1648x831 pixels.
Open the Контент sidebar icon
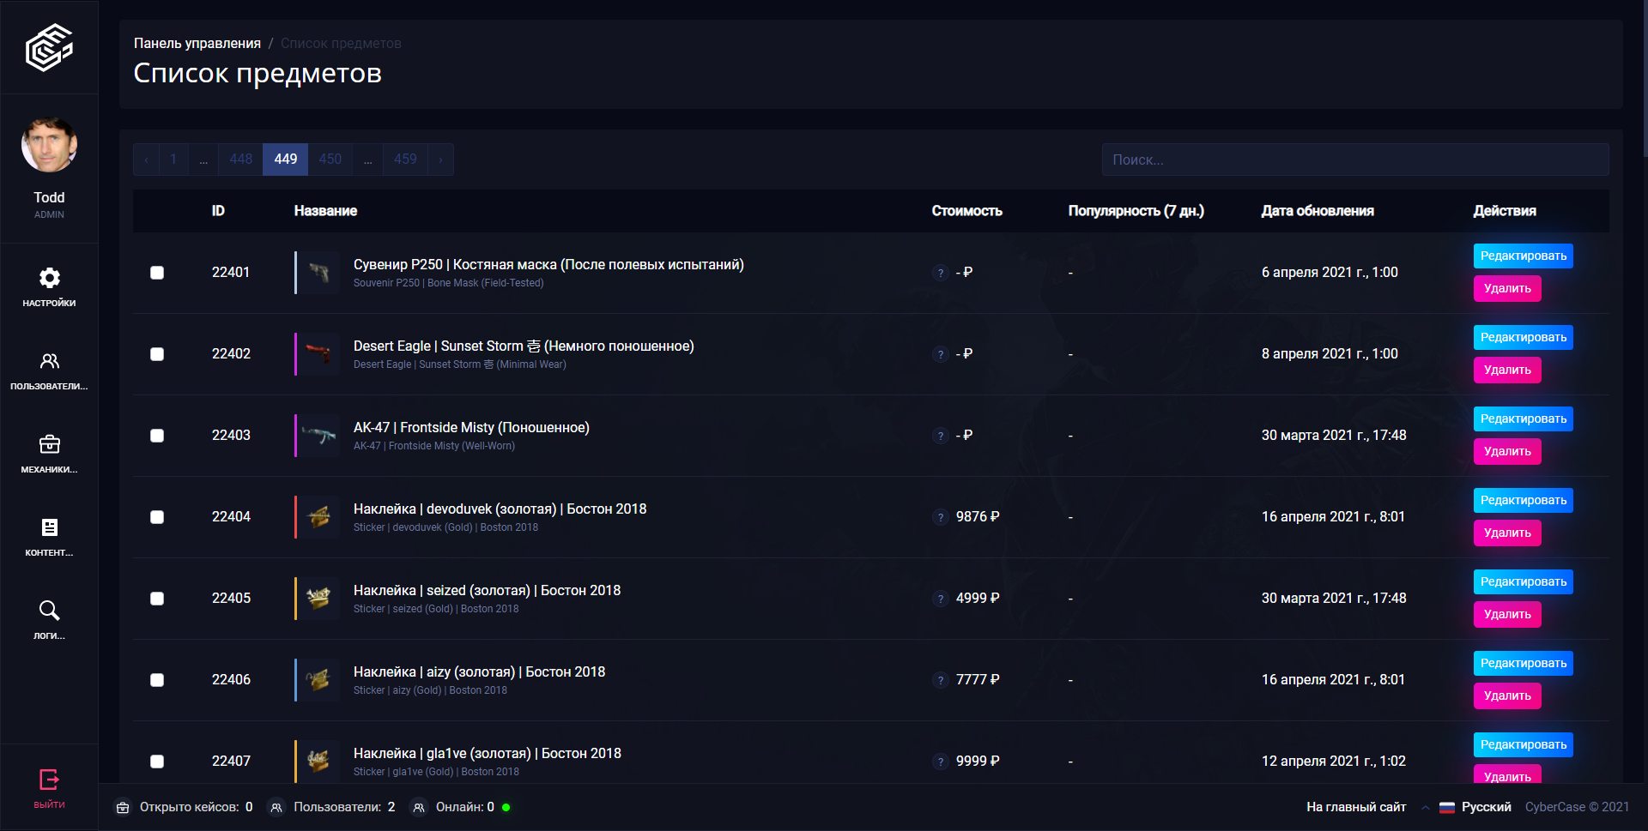tap(49, 527)
